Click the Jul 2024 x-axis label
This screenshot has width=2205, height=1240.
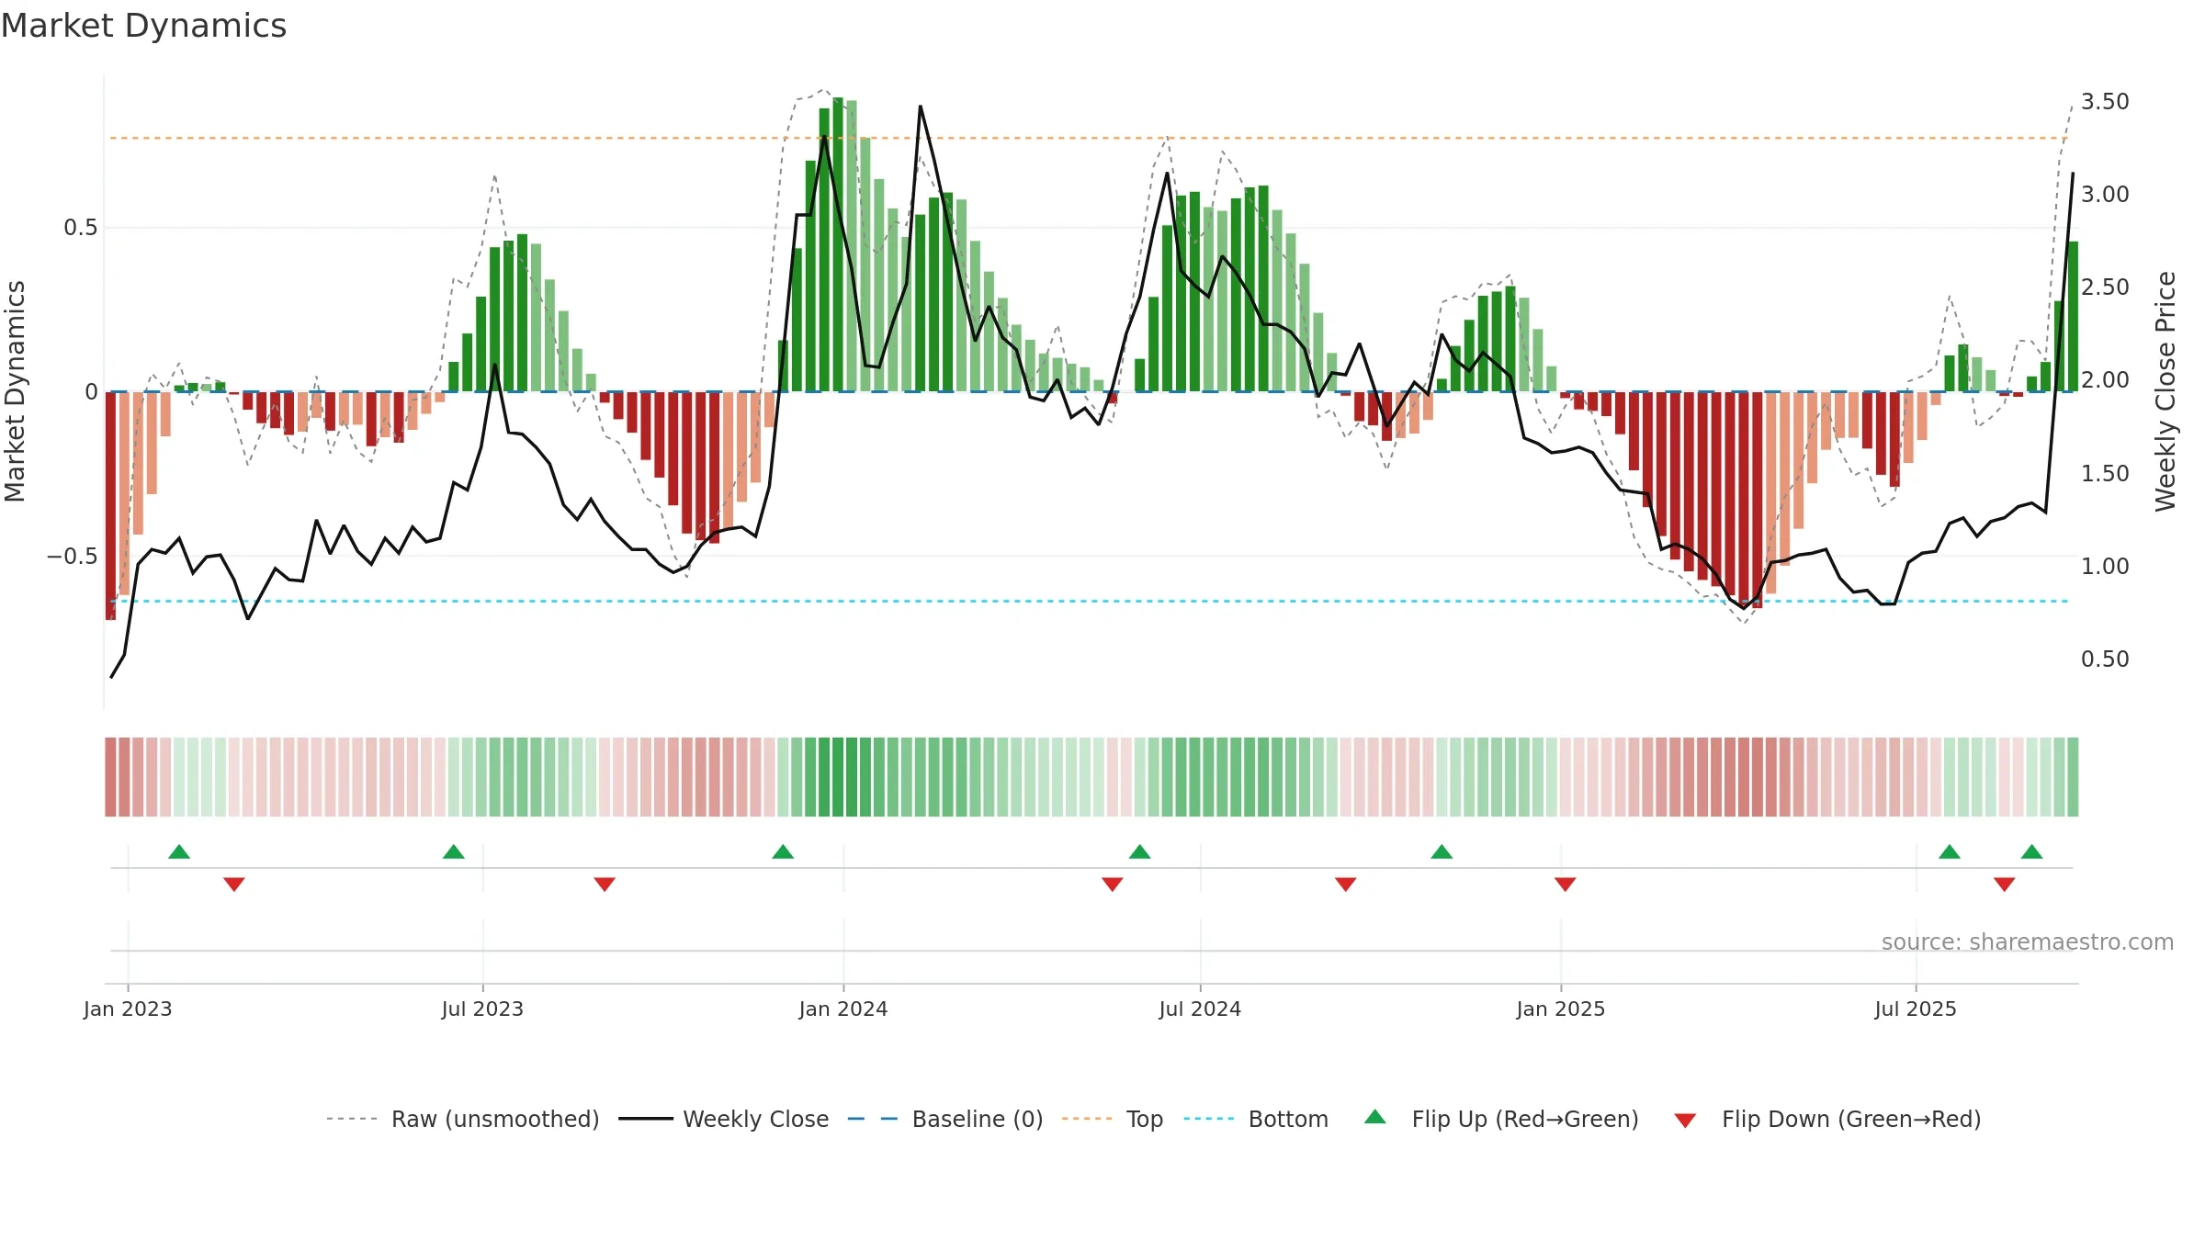point(1200,1009)
